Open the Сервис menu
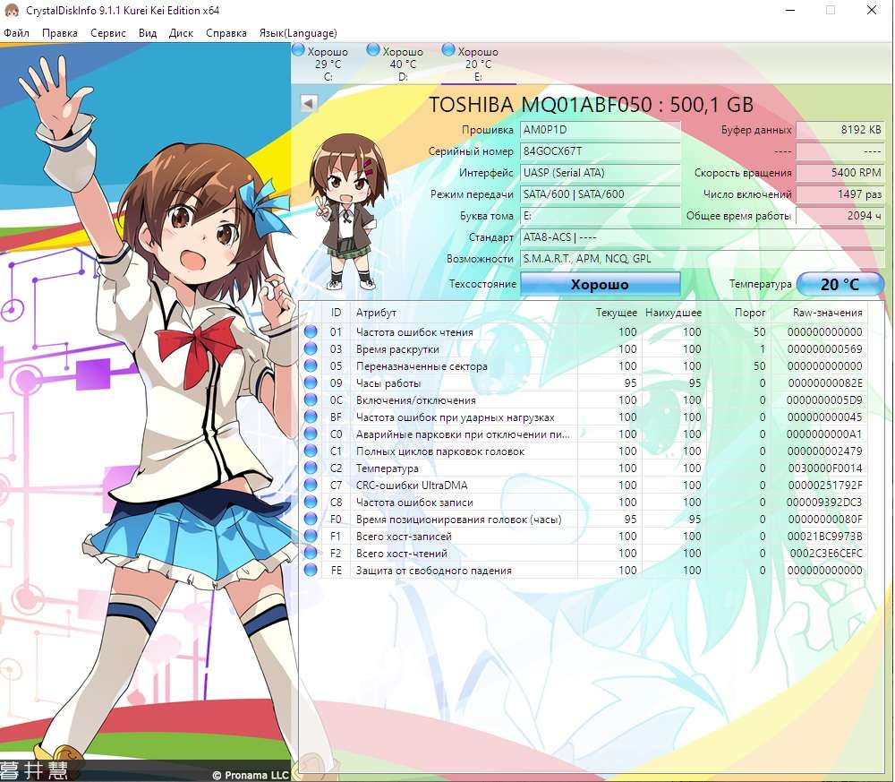This screenshot has width=895, height=782. pyautogui.click(x=108, y=33)
